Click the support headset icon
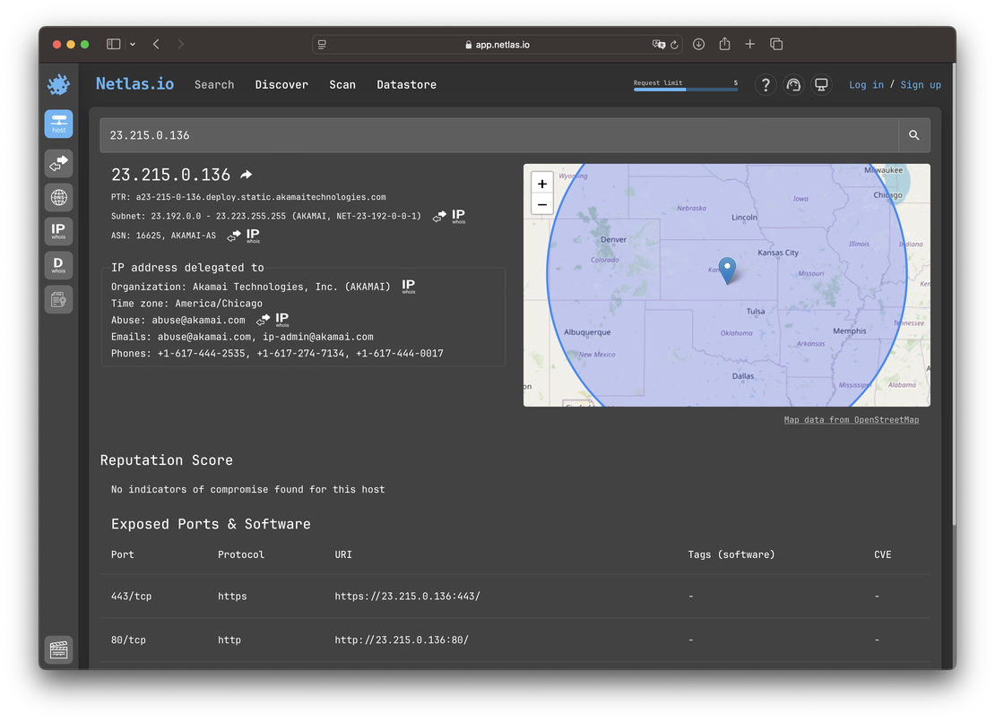 [793, 84]
